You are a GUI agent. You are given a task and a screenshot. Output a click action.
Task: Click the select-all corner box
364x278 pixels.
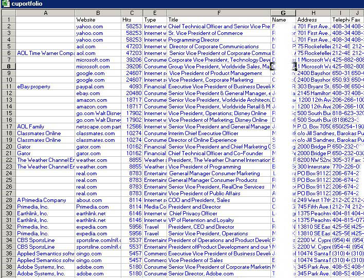pos(9,13)
